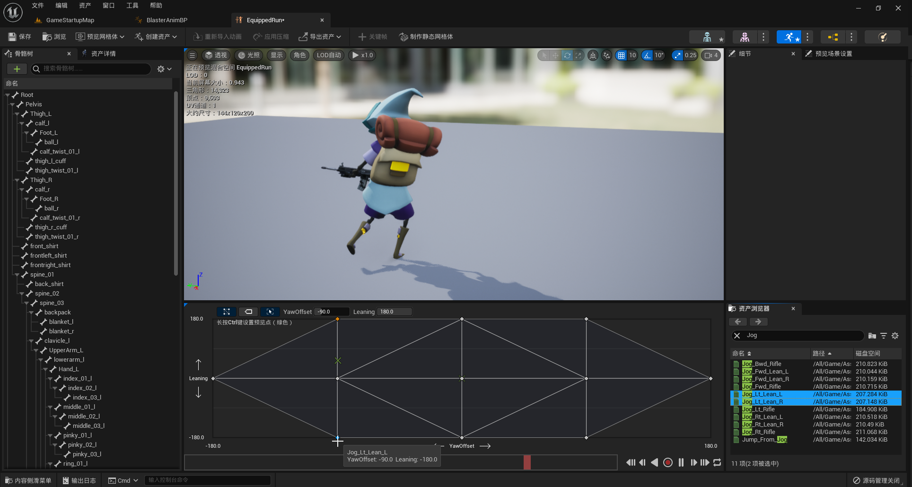This screenshot has width=912, height=487.
Task: Open the viewport hamburger options menu
Action: [192, 55]
